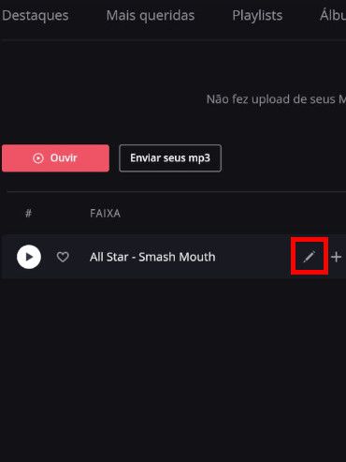Screen dimensions: 346x462
Task: Click the # column header
Action: (28, 214)
